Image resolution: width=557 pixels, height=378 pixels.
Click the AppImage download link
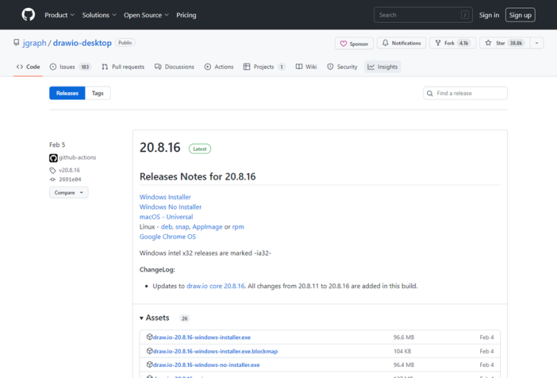(207, 227)
